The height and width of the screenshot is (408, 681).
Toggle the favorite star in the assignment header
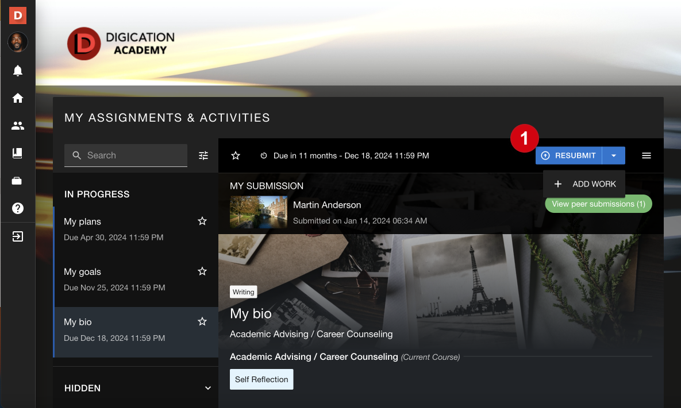point(235,155)
